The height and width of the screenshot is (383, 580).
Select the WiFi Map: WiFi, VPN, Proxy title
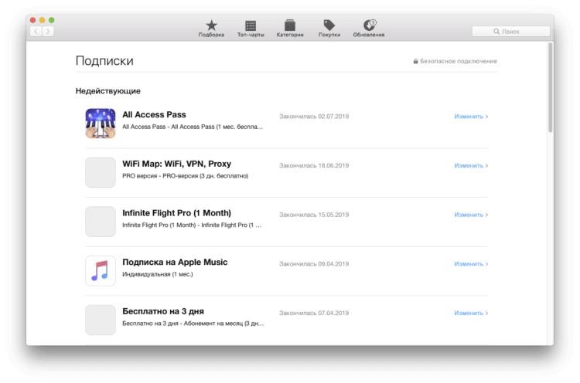tap(177, 164)
